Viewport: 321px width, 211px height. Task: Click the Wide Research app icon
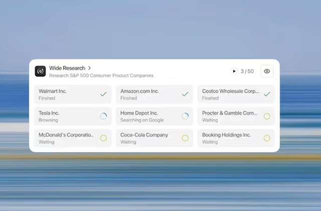[40, 71]
